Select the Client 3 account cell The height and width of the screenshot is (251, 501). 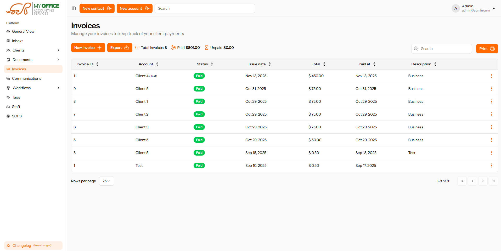[142, 127]
